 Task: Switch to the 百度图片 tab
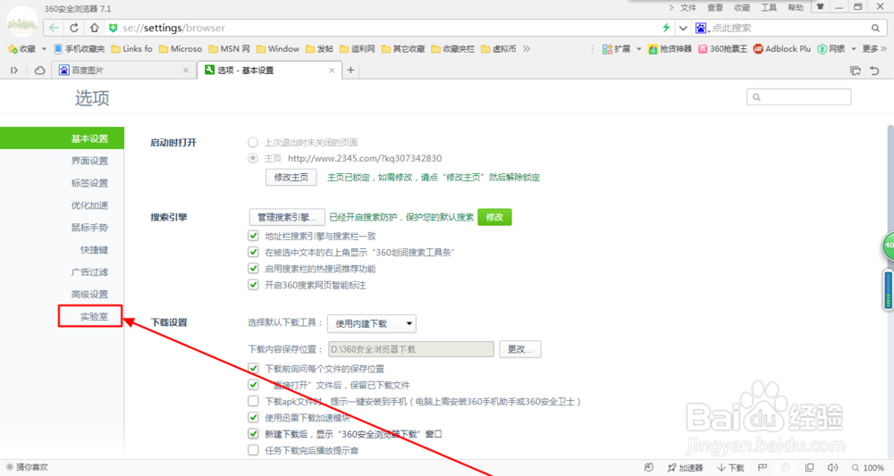point(122,70)
